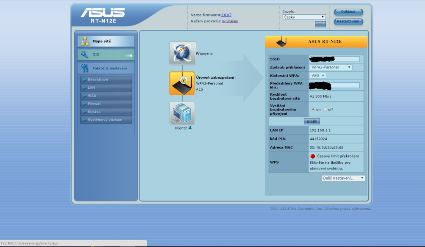425x247 pixels.
Task: Open the Další nastavení dropdown
Action: [343, 178]
